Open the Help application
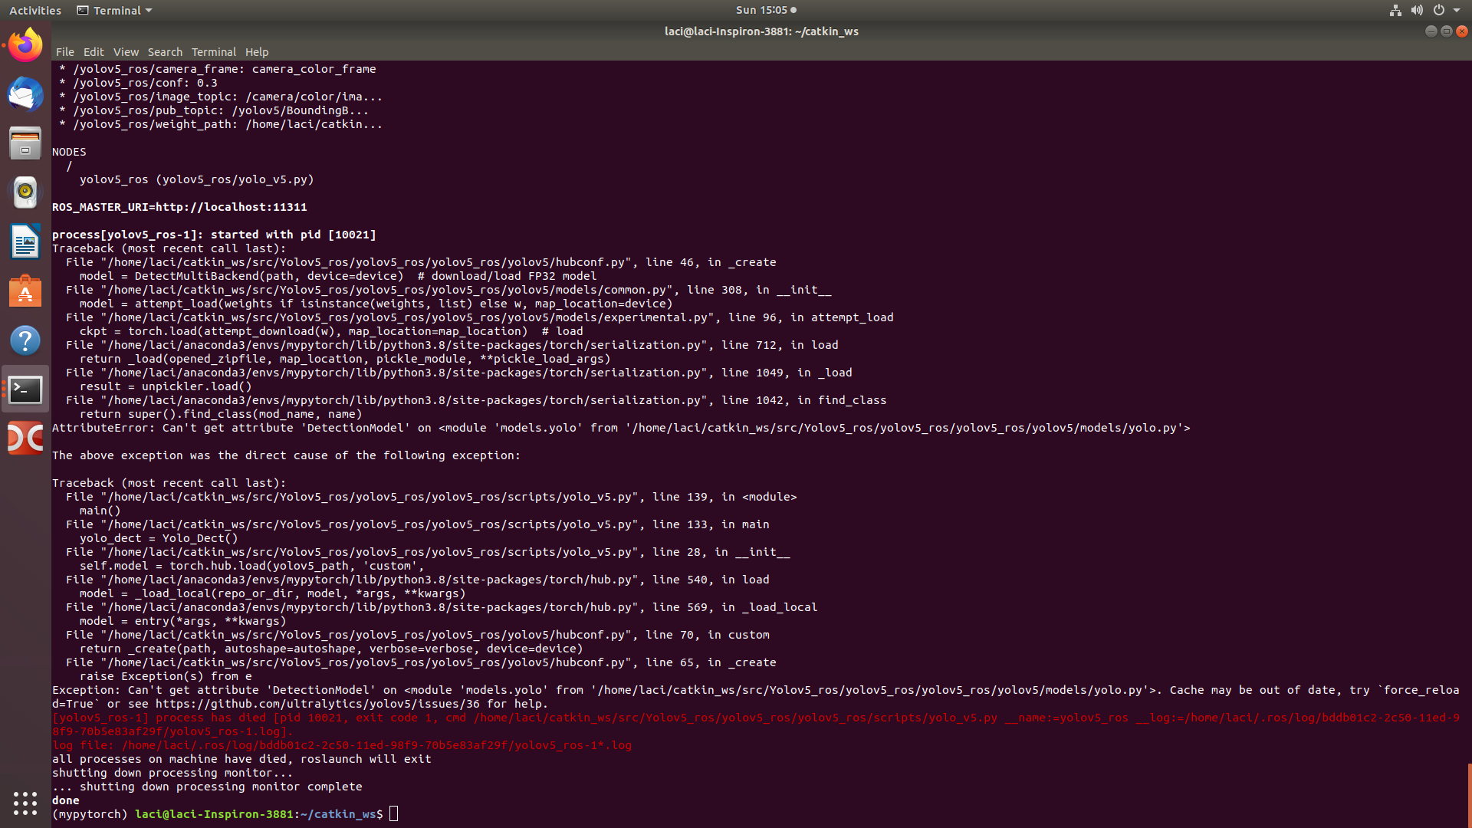Image resolution: width=1472 pixels, height=828 pixels. tap(25, 340)
